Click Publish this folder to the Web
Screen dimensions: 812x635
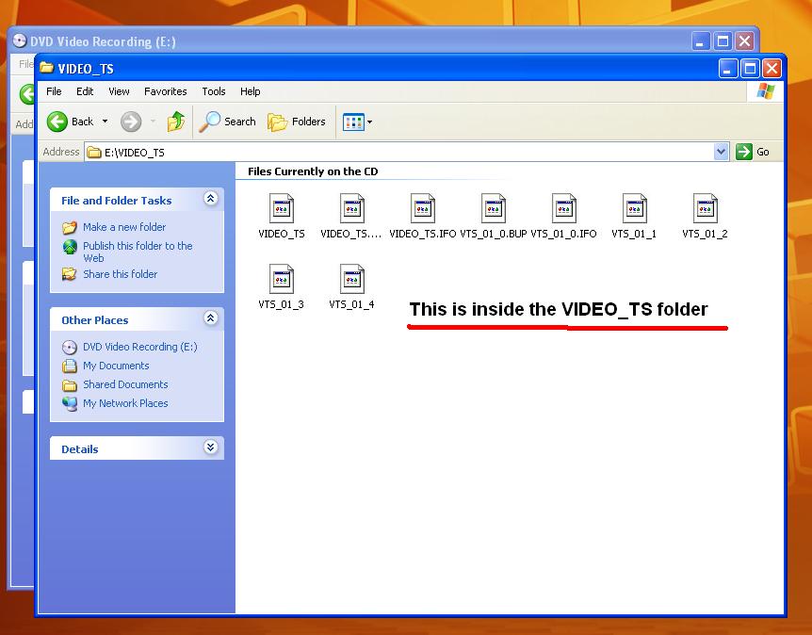[x=138, y=252]
